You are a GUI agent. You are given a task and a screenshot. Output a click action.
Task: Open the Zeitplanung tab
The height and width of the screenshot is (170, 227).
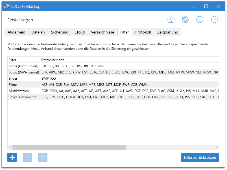pos(168,32)
